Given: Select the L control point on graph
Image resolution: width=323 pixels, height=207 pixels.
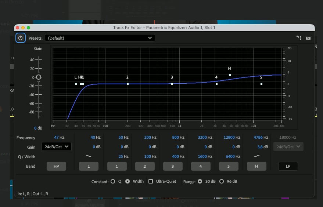Looking at the screenshot, I should (76, 84).
